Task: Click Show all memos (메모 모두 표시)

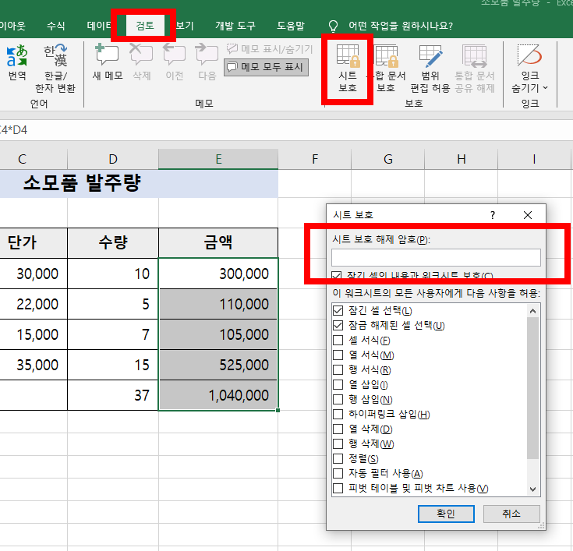Action: pos(267,67)
